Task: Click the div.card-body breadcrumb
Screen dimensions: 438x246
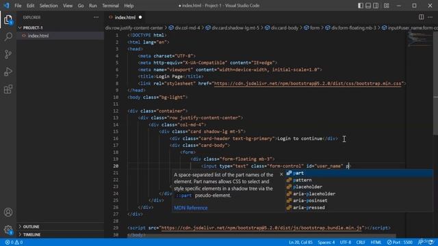Action: coord(282,28)
